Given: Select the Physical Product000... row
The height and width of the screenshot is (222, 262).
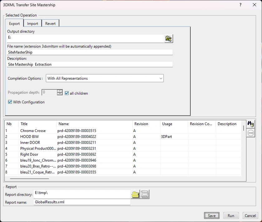Looking at the screenshot, I should [123, 148].
